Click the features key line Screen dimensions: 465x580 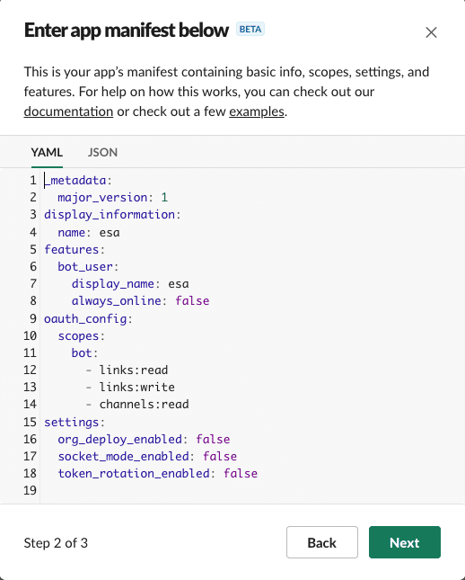[x=75, y=250]
